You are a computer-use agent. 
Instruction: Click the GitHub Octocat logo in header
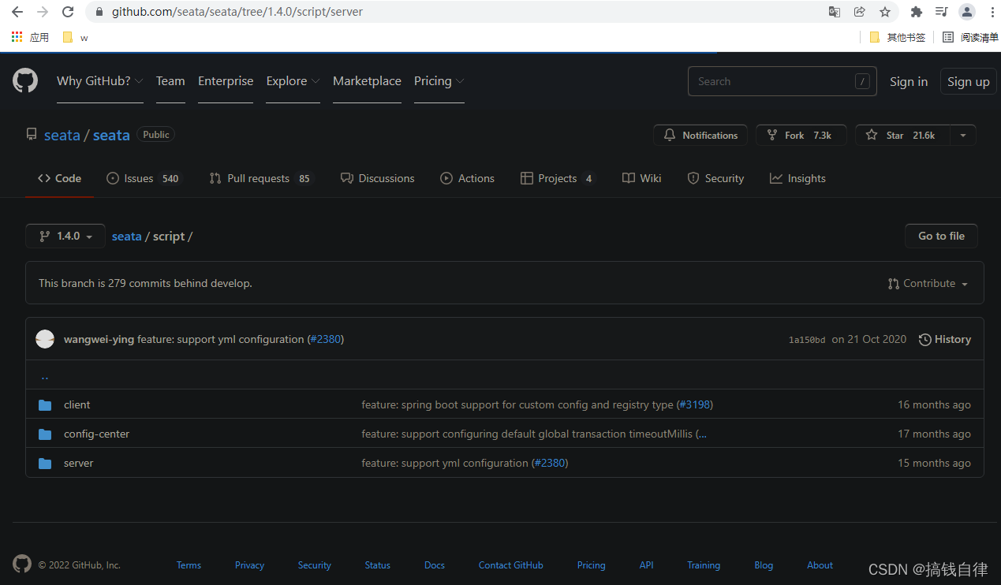point(25,81)
